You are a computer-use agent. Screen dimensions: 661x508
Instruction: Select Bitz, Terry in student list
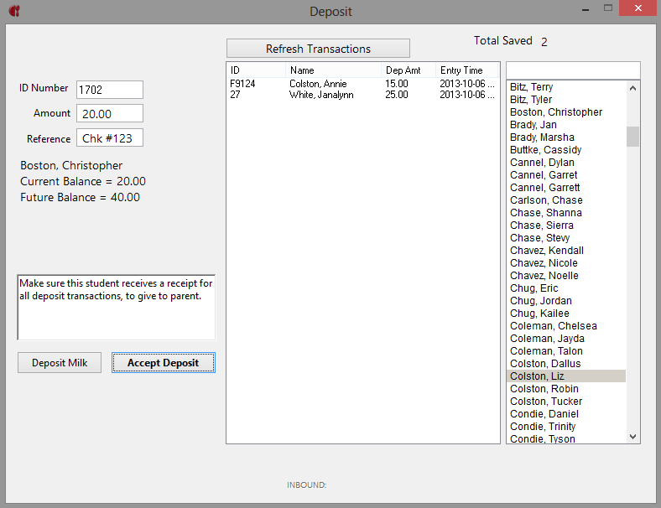(x=565, y=87)
